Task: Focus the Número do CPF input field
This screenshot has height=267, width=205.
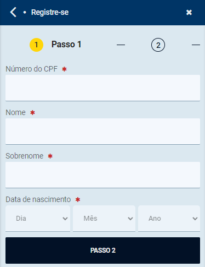Action: coord(102,88)
